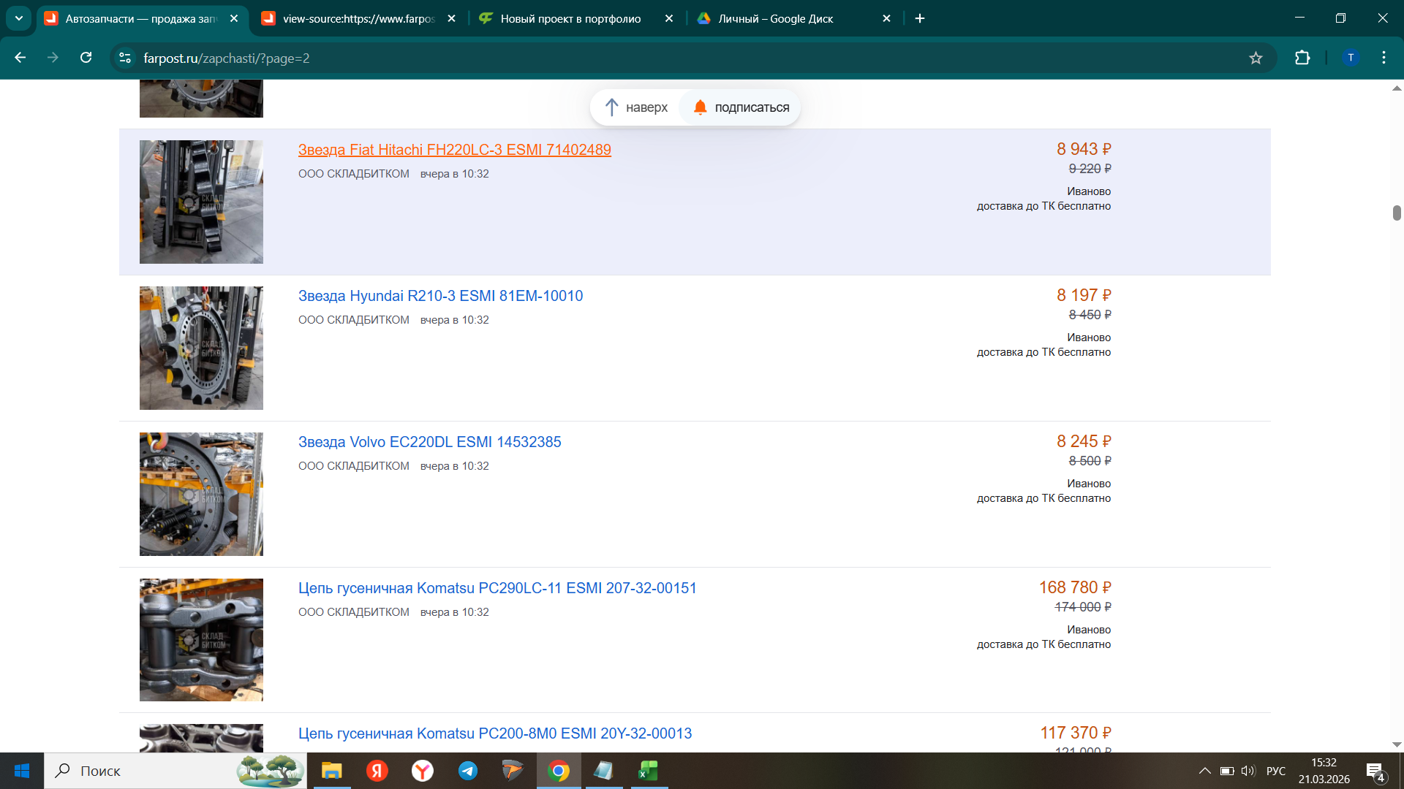Open Звезда Fiat Hitachi FH220LC-3 listing
Screen dimensions: 1404x789
click(x=454, y=150)
